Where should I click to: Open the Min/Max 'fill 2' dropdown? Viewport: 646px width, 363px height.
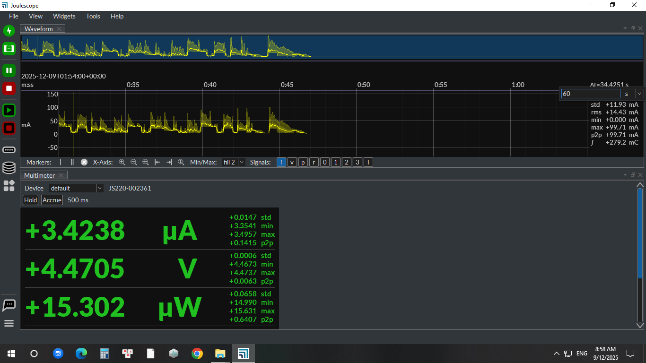[234, 162]
